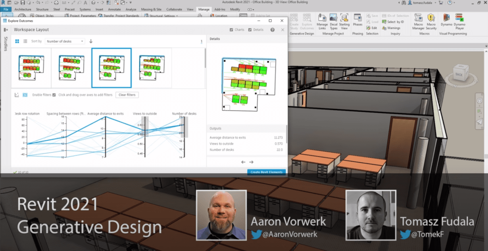Open the File tab
This screenshot has width=488, height=251.
[x=6, y=9]
